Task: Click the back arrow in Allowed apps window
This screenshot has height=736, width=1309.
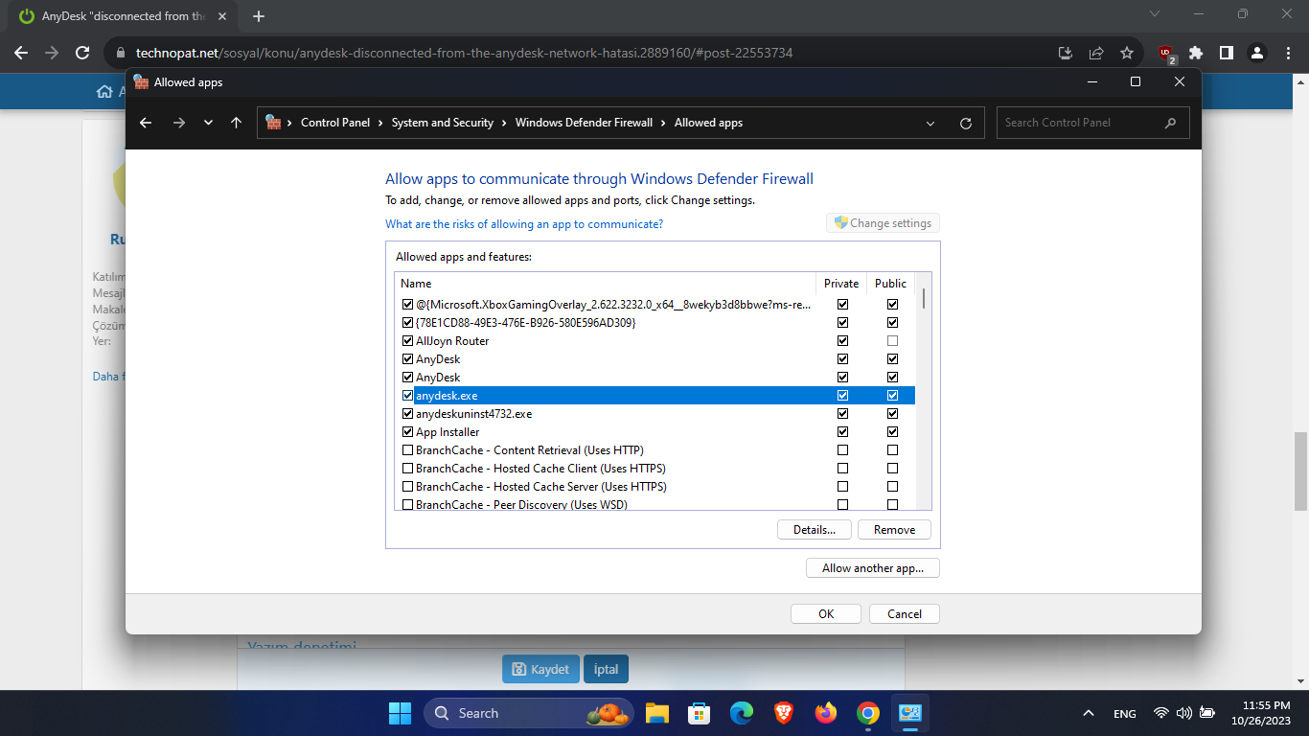Action: [x=146, y=123]
